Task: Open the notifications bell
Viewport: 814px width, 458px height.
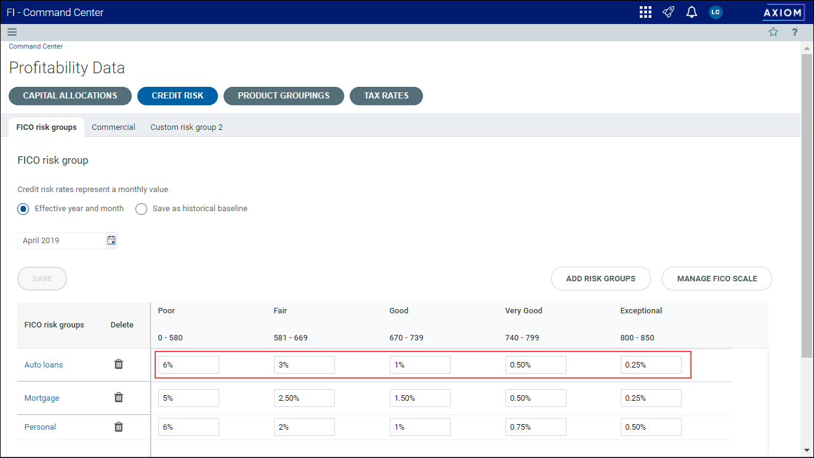Action: 691,12
